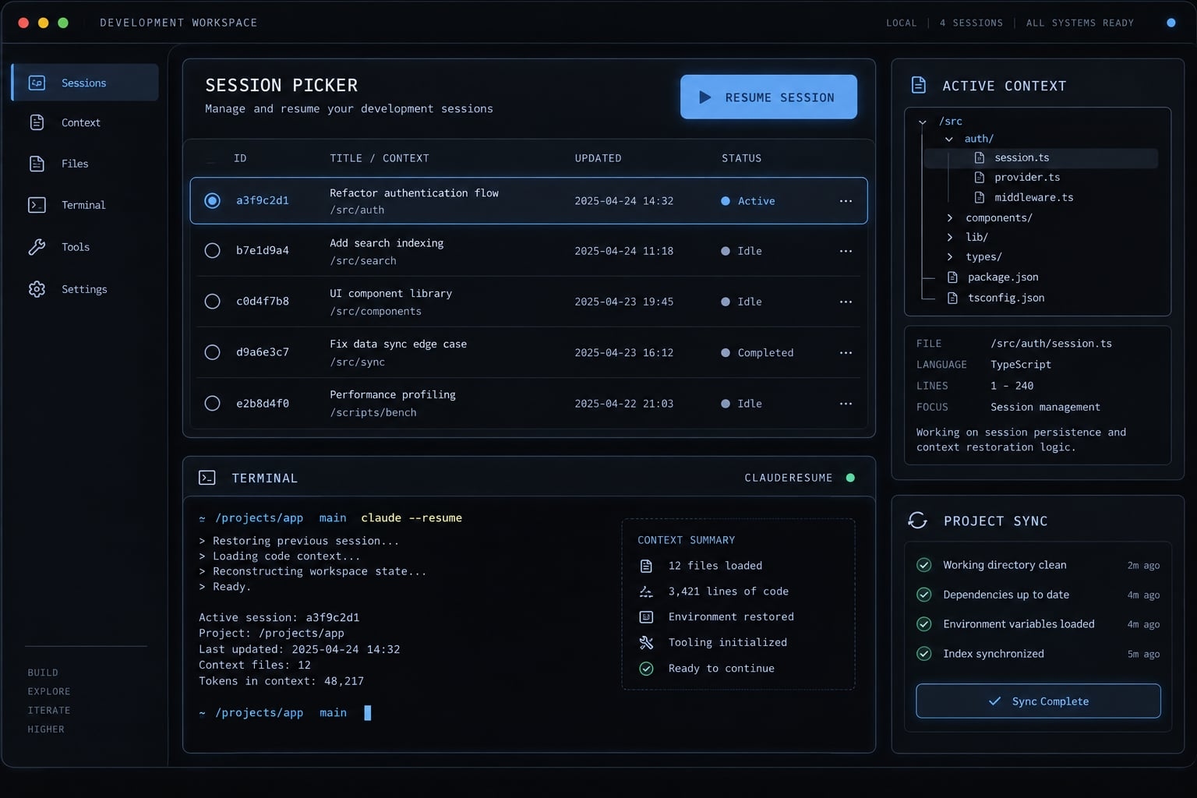
Task: Select session b7e1d9a4 radio button
Action: [x=212, y=251]
